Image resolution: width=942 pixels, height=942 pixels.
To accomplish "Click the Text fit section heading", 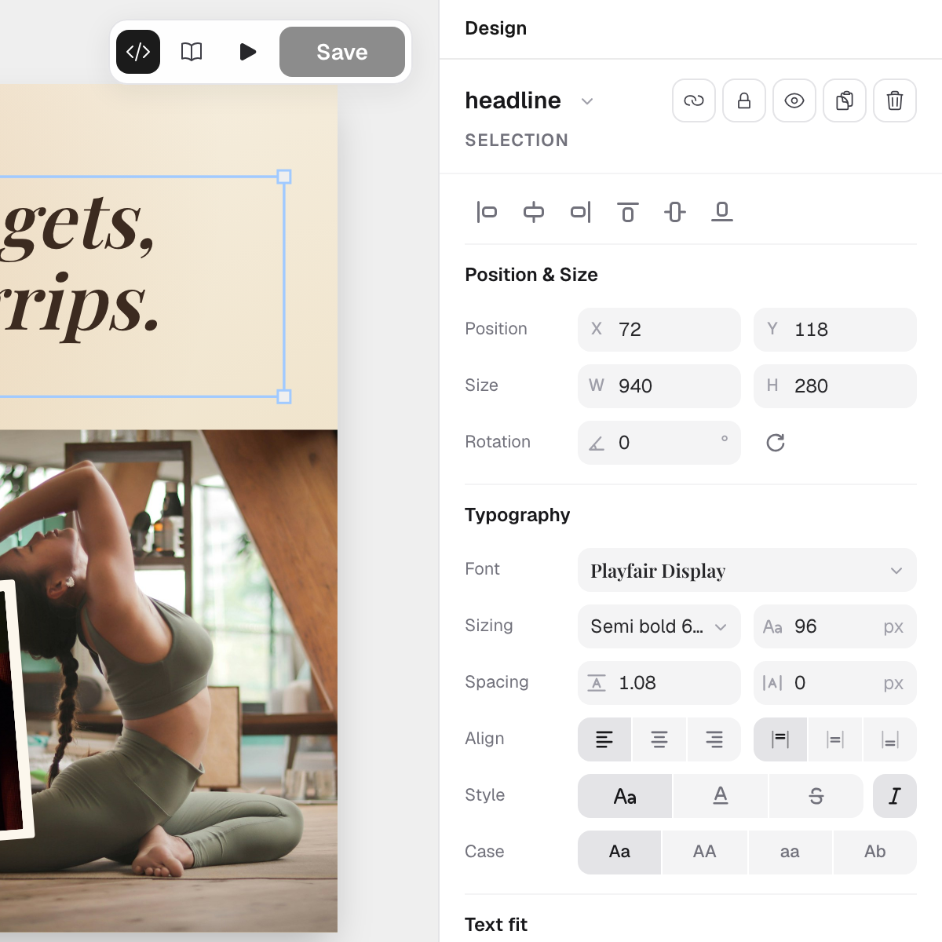I will click(x=496, y=925).
